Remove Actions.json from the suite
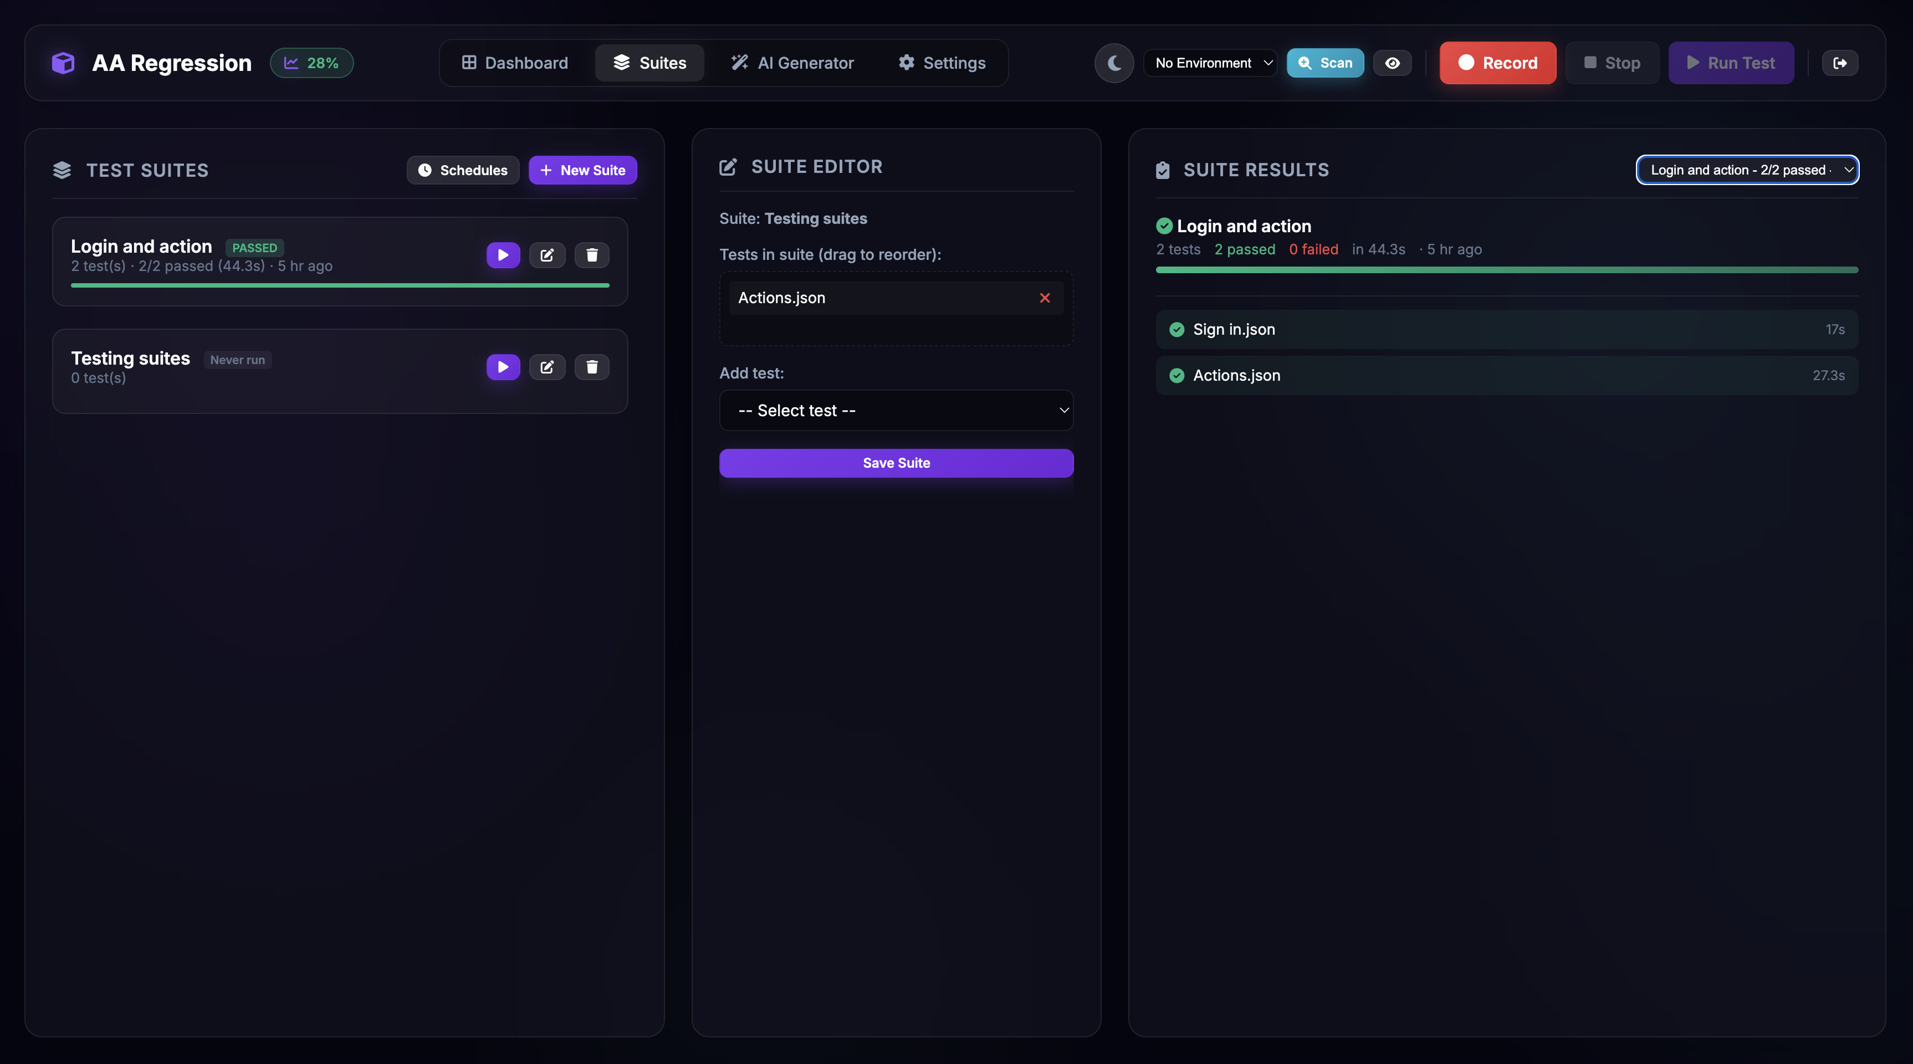1913x1064 pixels. 1044,298
